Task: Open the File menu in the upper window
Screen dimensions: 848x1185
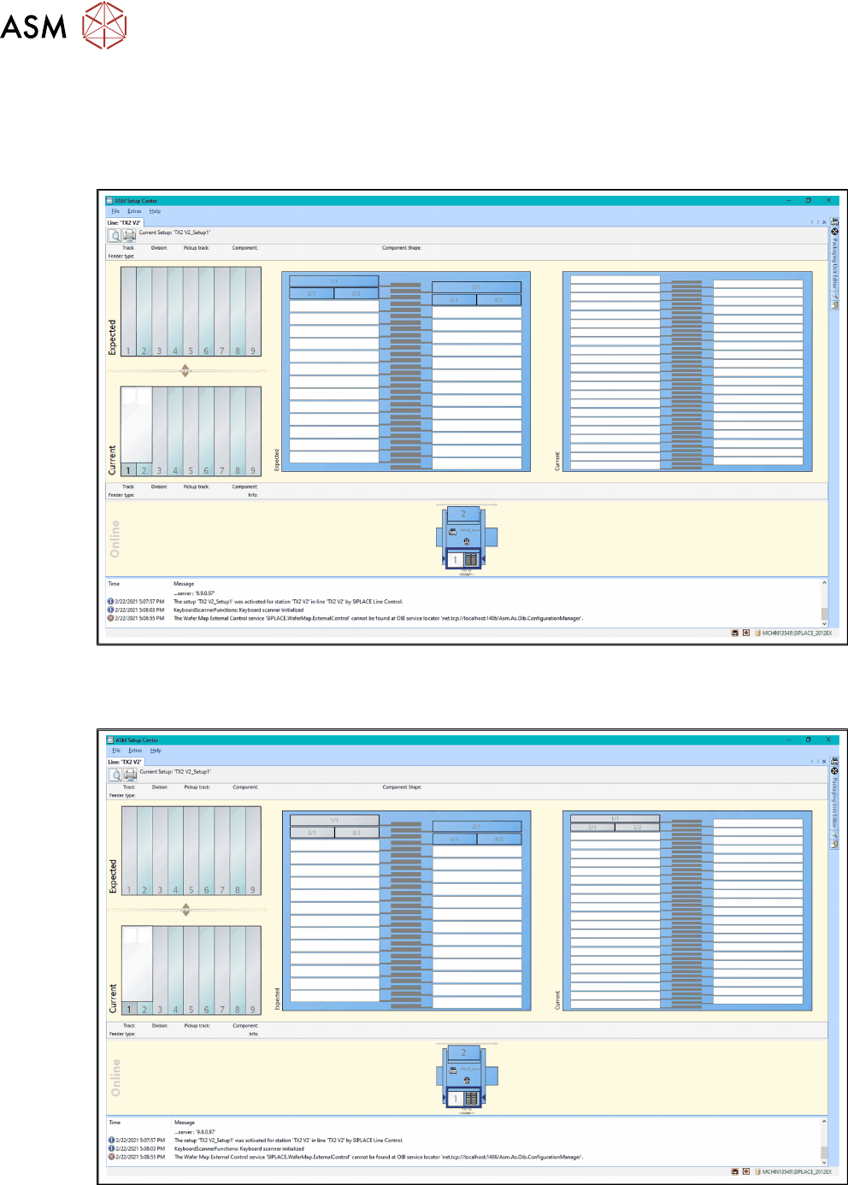Action: (x=115, y=211)
